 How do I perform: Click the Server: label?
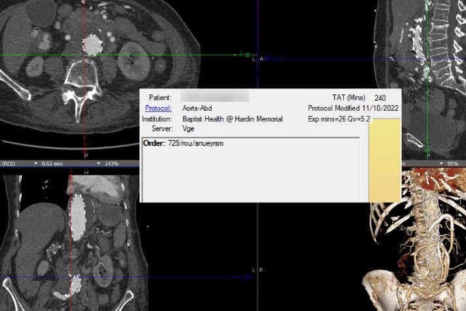162,128
